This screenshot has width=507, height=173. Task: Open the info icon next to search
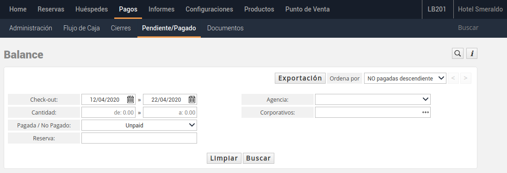click(472, 53)
